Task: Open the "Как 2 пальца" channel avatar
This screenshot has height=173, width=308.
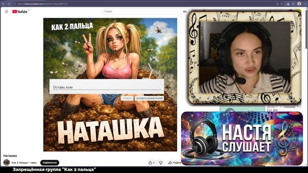Action: (6, 162)
